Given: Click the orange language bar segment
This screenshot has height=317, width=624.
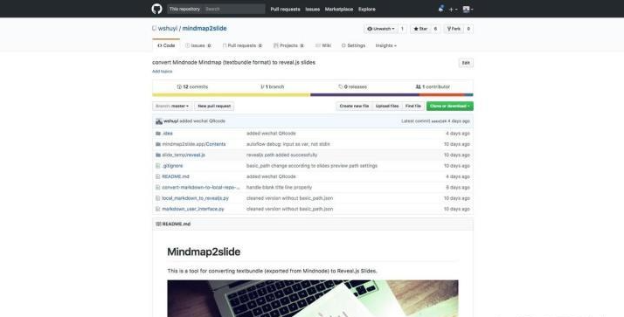Looking at the screenshot, I should [441, 95].
